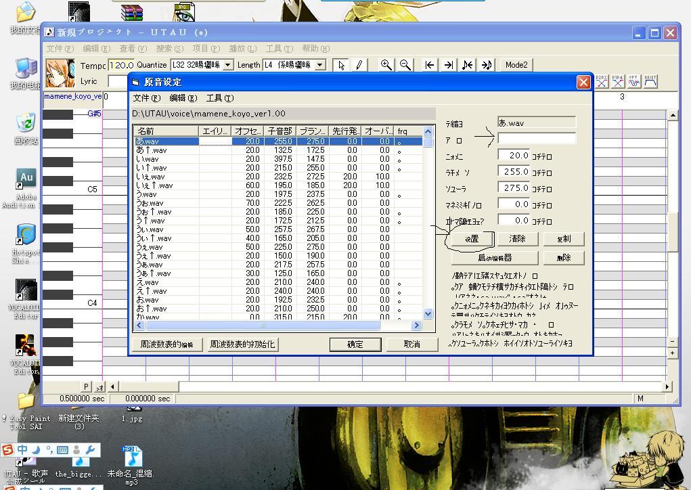
Task: Select the arrow pointer tool
Action: (x=341, y=65)
